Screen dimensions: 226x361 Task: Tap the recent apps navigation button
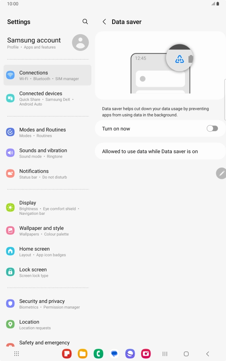pyautogui.click(x=165, y=354)
